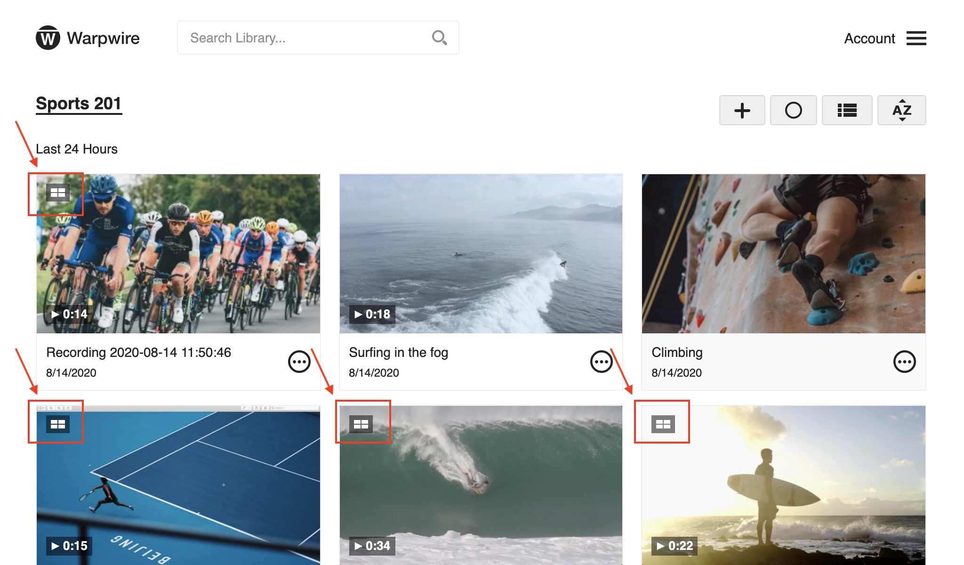
Task: Click the plus add media button
Action: pos(742,110)
